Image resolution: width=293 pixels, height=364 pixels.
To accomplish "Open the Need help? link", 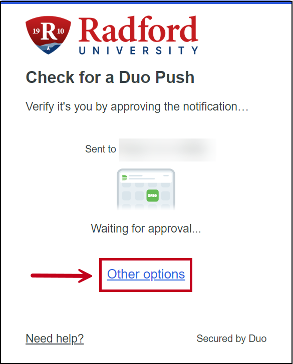I will [55, 338].
